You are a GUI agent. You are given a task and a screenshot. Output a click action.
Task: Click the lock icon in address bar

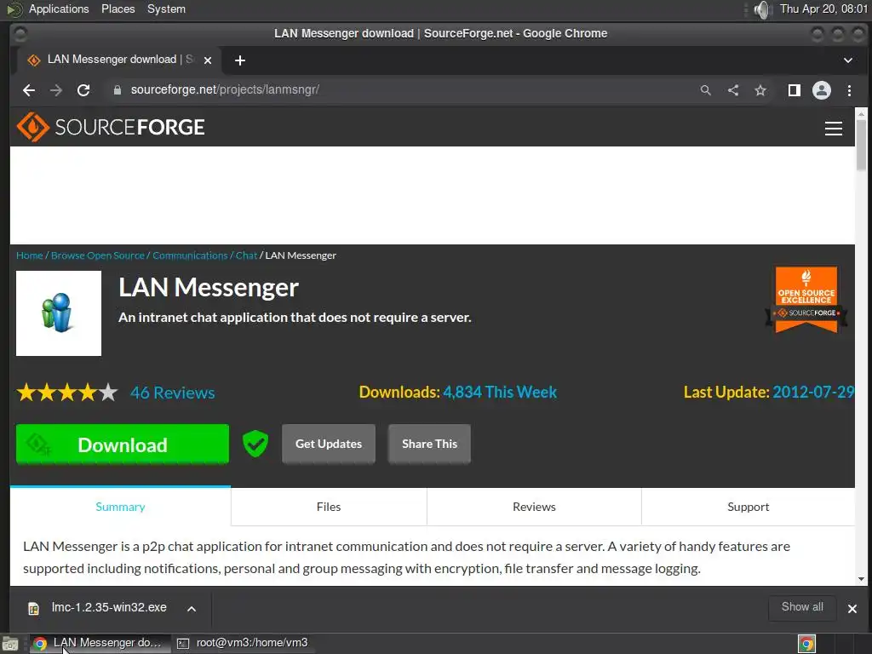[117, 90]
